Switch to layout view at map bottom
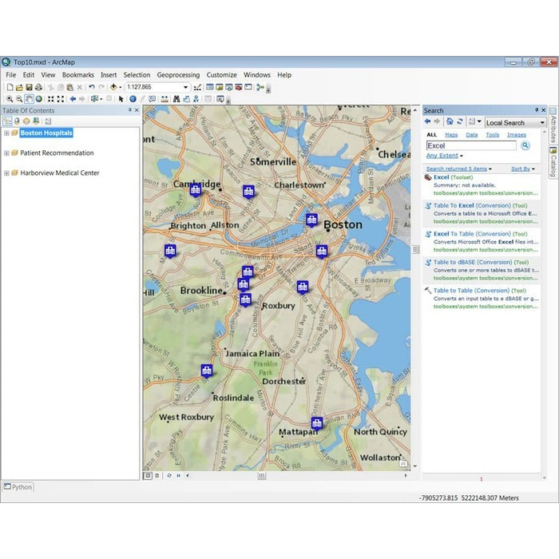This screenshot has height=559, width=559. (157, 476)
